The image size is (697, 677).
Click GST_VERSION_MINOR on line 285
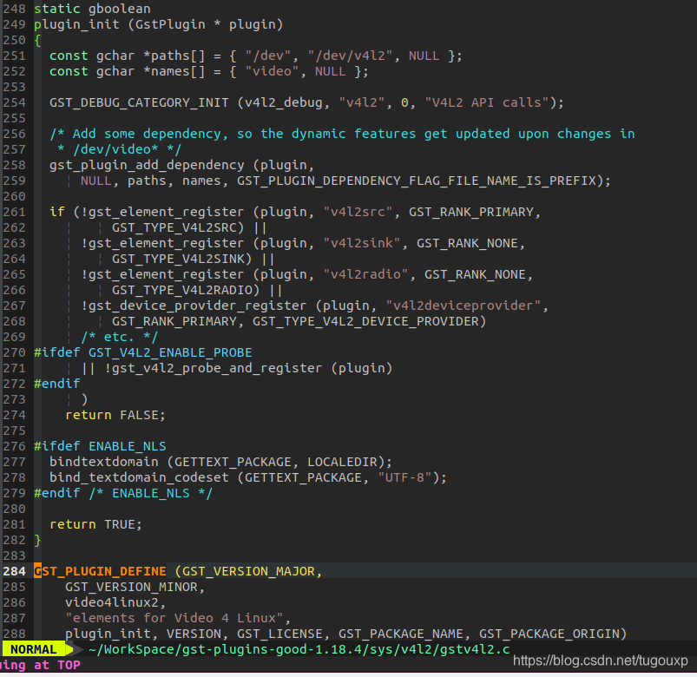131,587
